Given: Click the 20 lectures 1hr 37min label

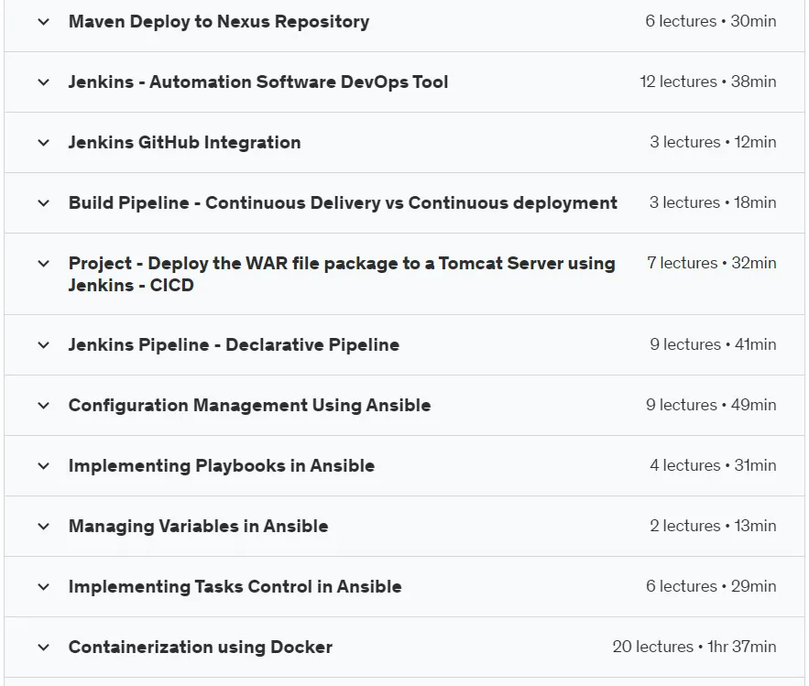Looking at the screenshot, I should click(694, 647).
